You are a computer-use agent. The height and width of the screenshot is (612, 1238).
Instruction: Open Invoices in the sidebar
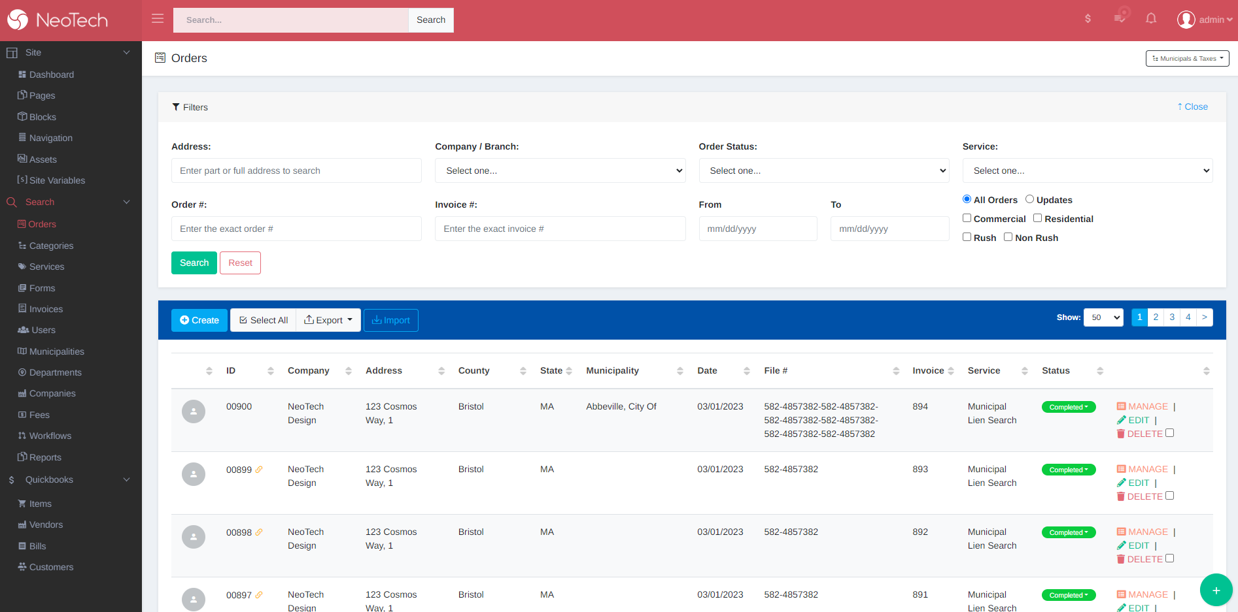pos(41,309)
